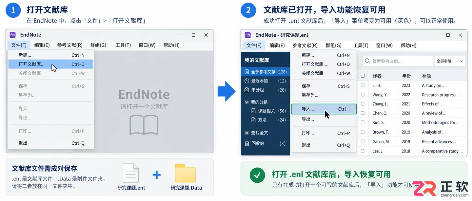Sort by the 作者 column header
472x201 pixels.
point(377,76)
